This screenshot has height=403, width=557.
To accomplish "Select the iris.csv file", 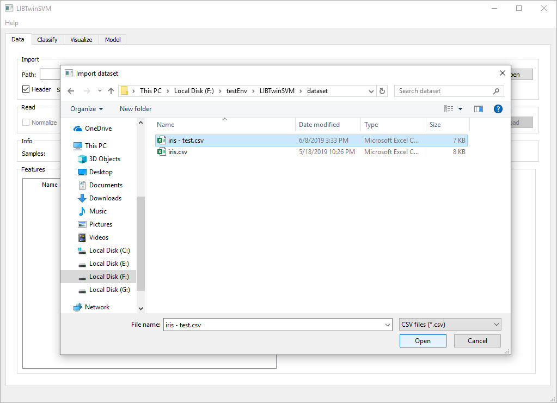I will [x=311, y=152].
